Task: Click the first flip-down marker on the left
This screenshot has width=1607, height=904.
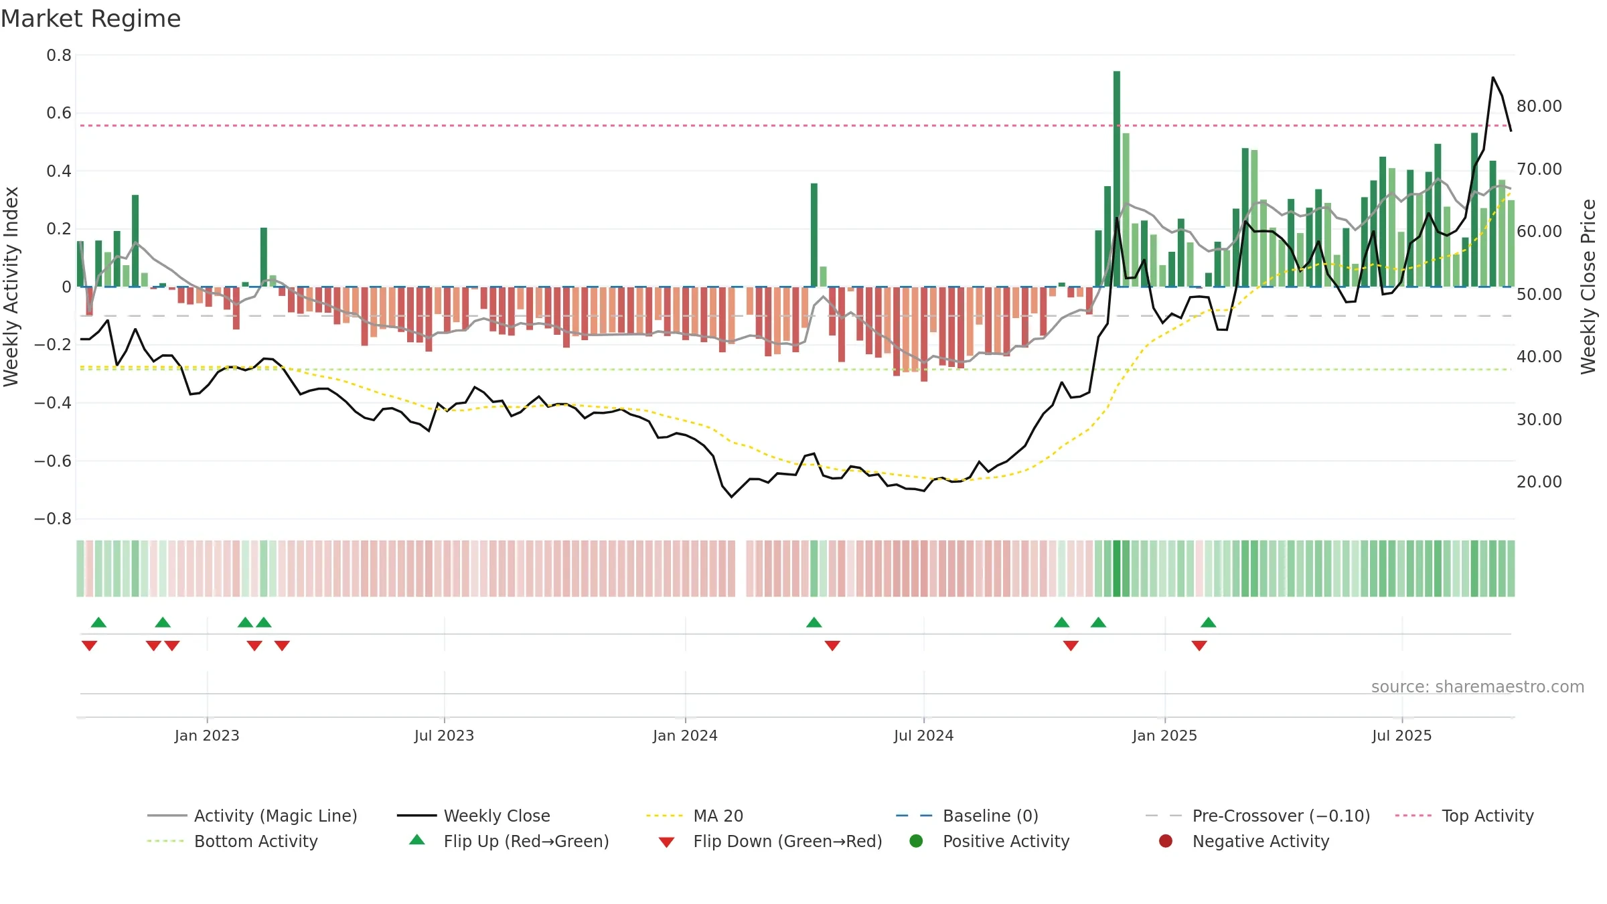Action: [x=89, y=646]
